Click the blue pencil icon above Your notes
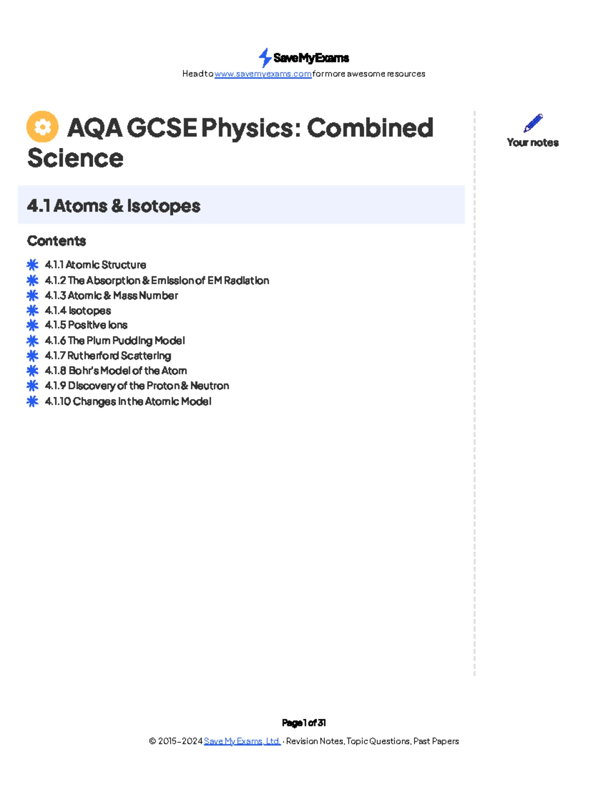This screenshot has height=787, width=608. coord(533,123)
